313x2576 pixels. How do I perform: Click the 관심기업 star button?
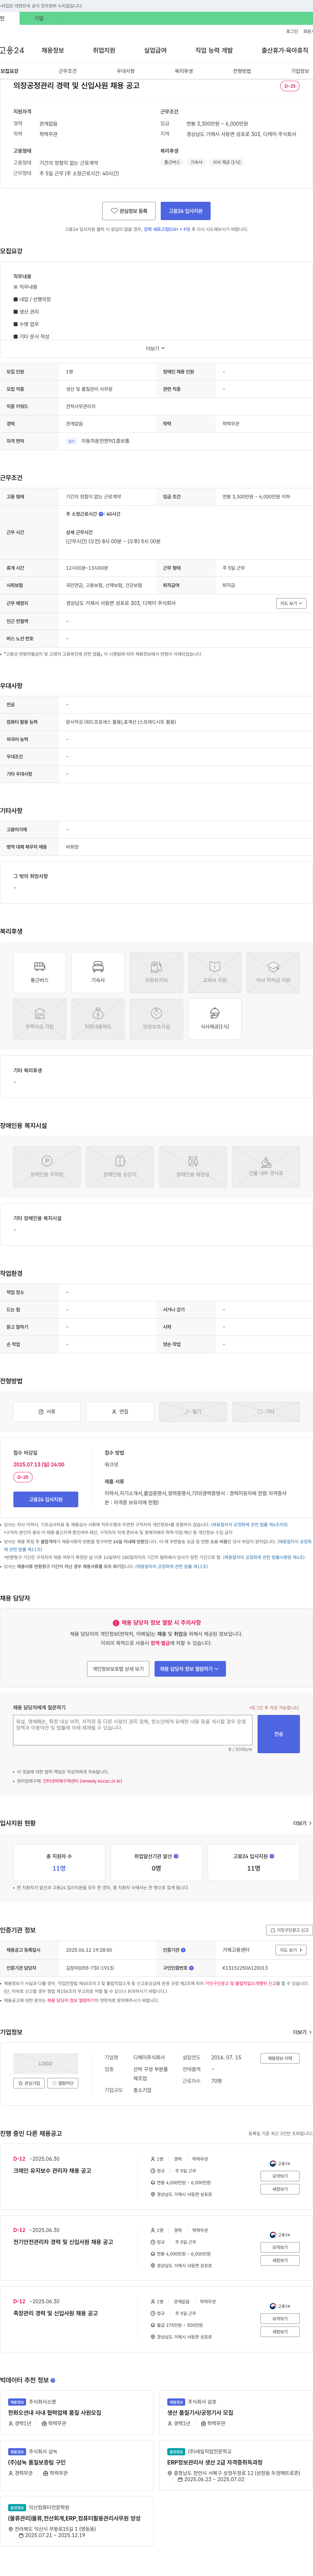[29, 2083]
